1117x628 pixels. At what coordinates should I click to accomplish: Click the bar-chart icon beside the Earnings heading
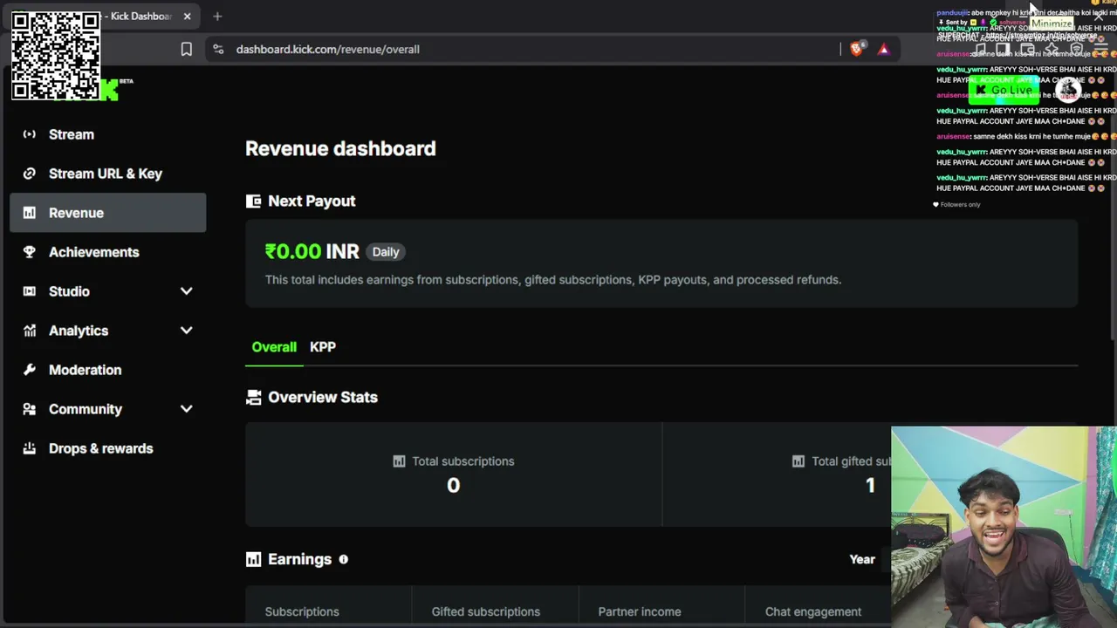point(253,559)
